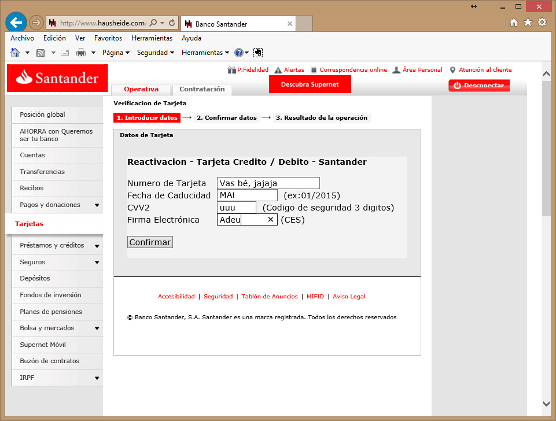Open Posición global in sidebar

click(57, 115)
